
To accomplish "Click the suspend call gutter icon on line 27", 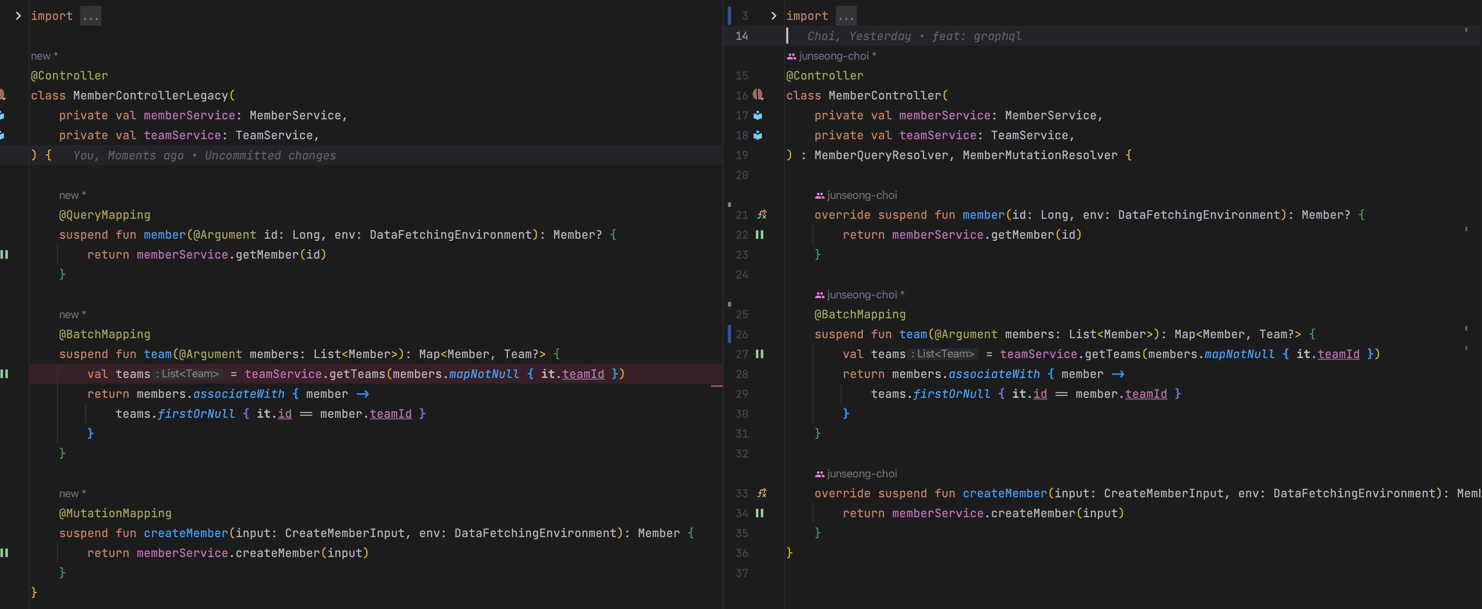I will (759, 354).
